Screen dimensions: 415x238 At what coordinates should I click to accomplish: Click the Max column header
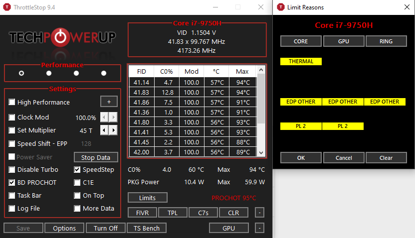coord(242,71)
